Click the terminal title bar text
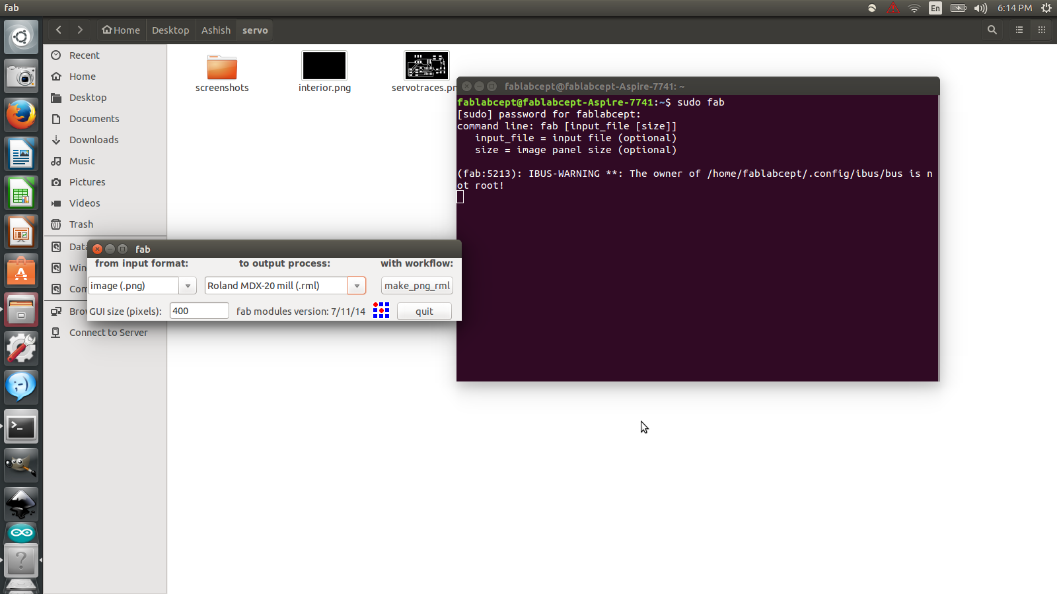Image resolution: width=1057 pixels, height=594 pixels. pyautogui.click(x=595, y=86)
